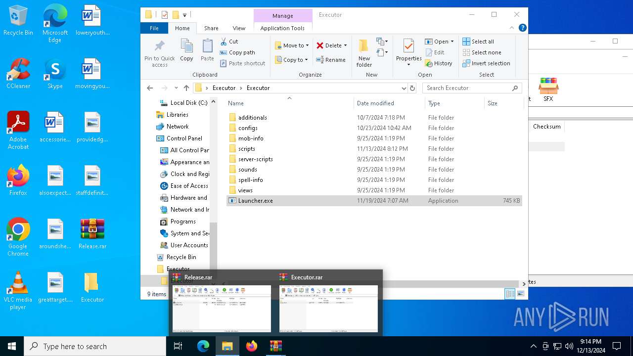Screen dimensions: 633x356
Task: Click the Rename button
Action: 331,60
